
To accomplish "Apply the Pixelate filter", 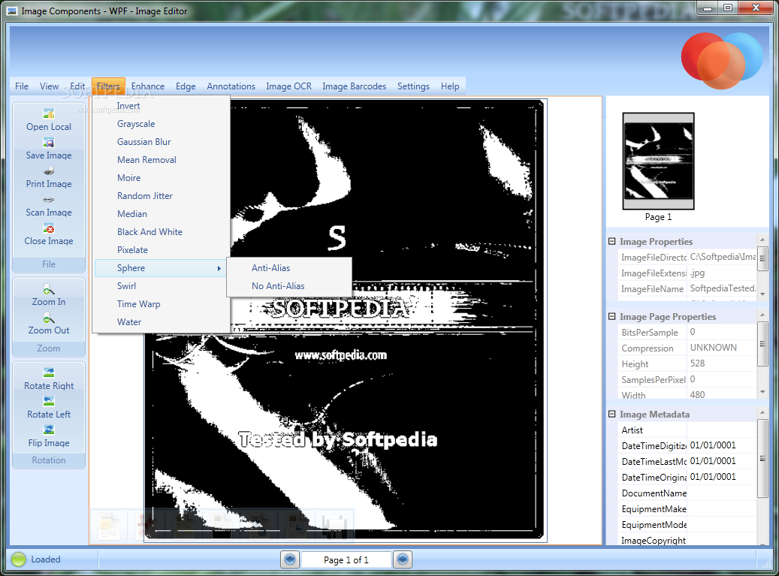I will 162,250.
